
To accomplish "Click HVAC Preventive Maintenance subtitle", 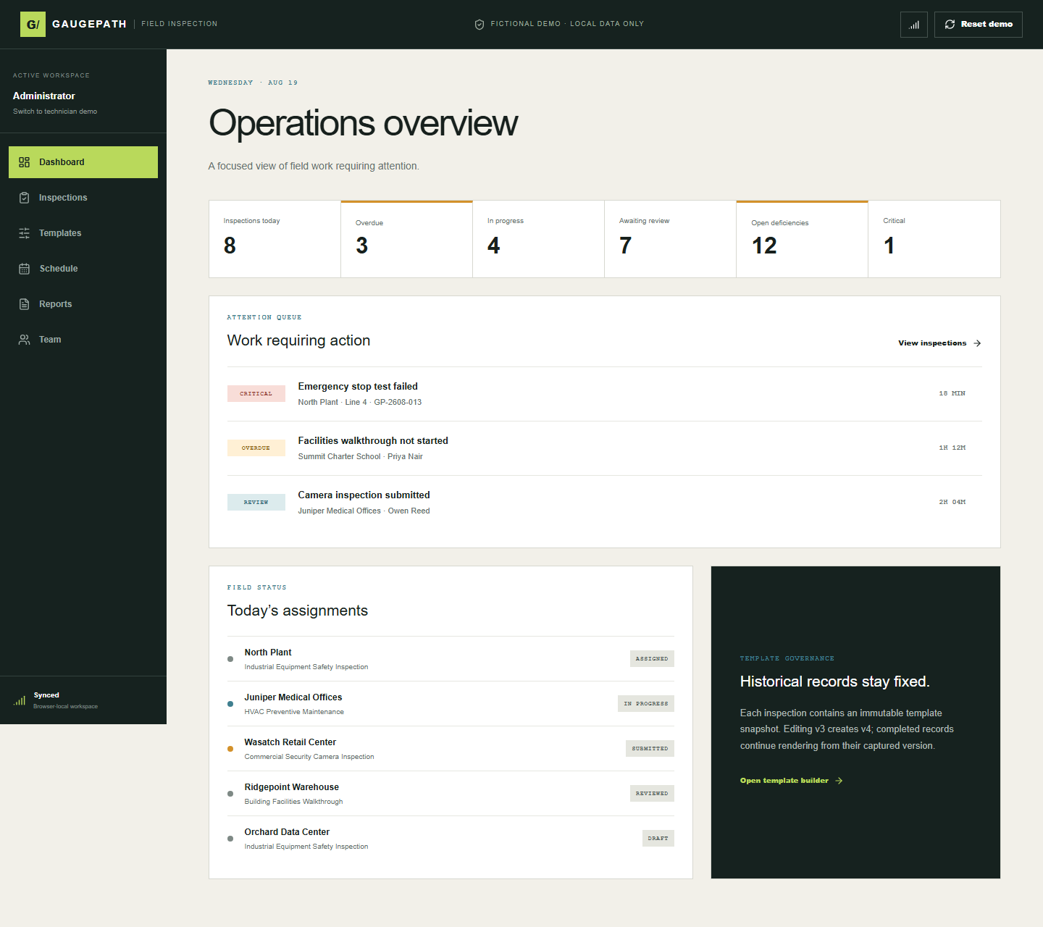I will [294, 712].
